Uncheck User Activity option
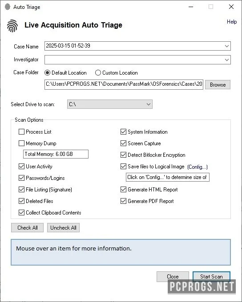 pyautogui.click(x=21, y=167)
